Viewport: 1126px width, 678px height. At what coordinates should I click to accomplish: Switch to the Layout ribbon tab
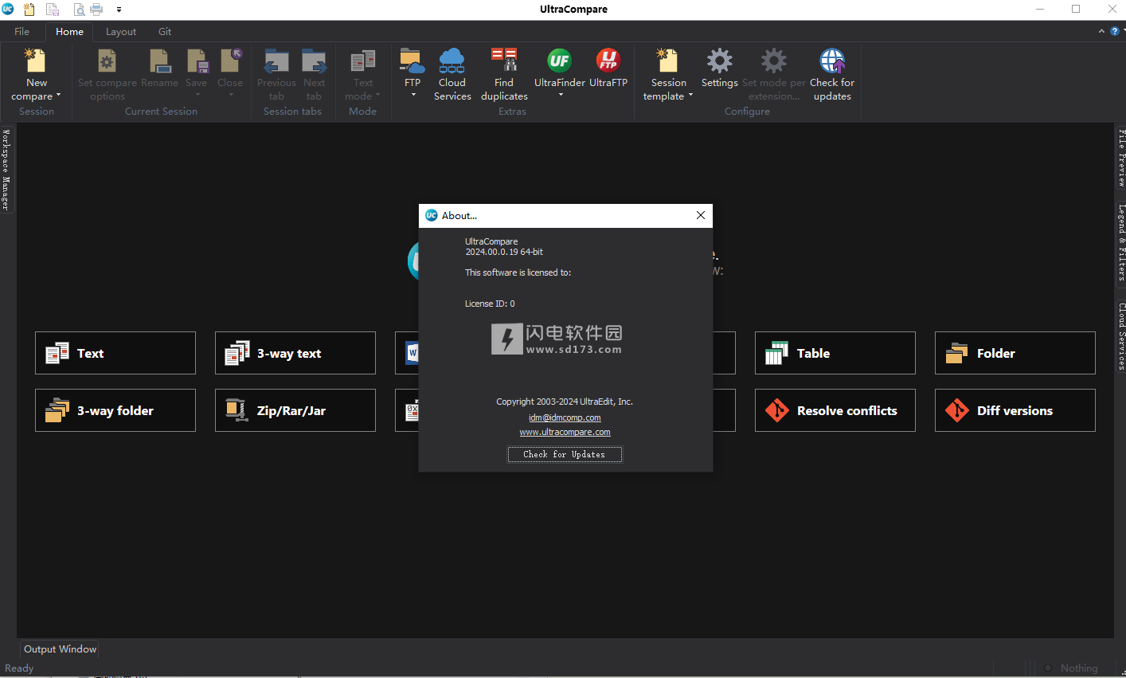[x=121, y=32]
